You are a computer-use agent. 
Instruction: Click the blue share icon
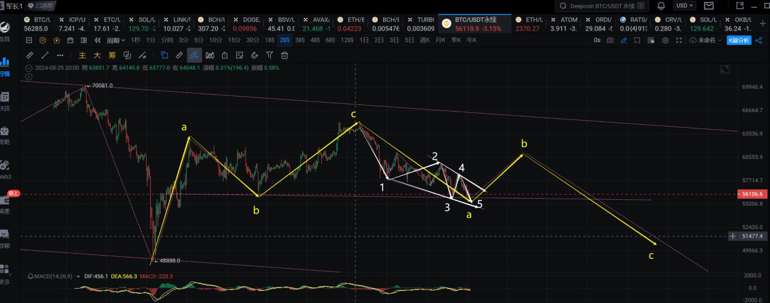(x=759, y=40)
